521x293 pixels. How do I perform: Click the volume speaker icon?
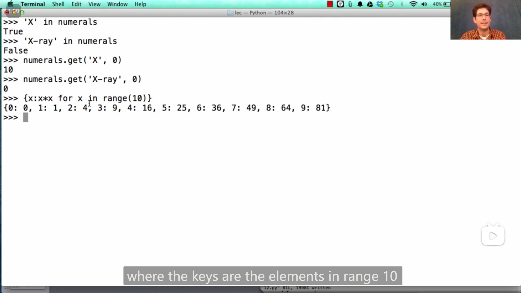point(424,4)
